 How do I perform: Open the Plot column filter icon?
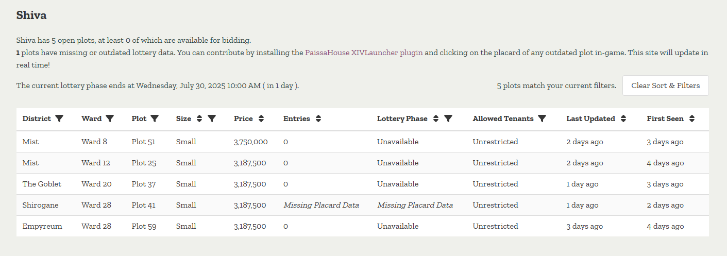pyautogui.click(x=155, y=118)
